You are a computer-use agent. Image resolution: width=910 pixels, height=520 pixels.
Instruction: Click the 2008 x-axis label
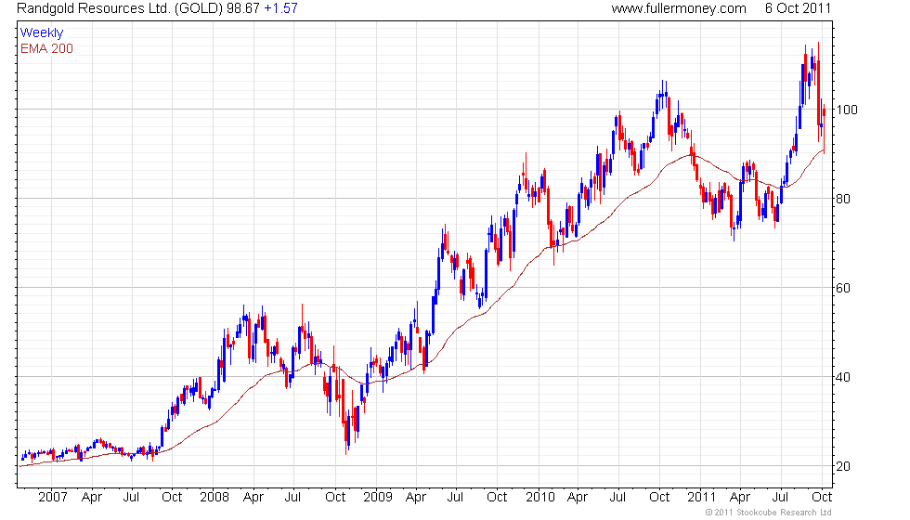pyautogui.click(x=214, y=498)
